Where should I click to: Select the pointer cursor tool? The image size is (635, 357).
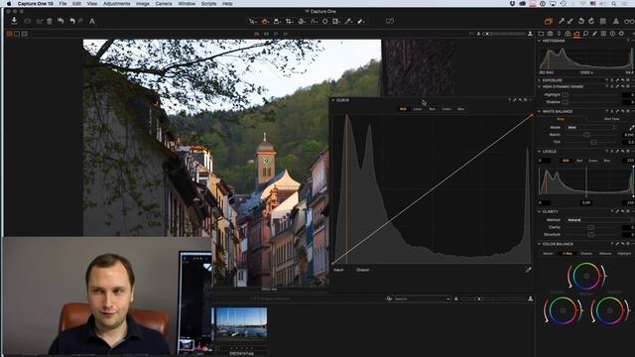252,21
